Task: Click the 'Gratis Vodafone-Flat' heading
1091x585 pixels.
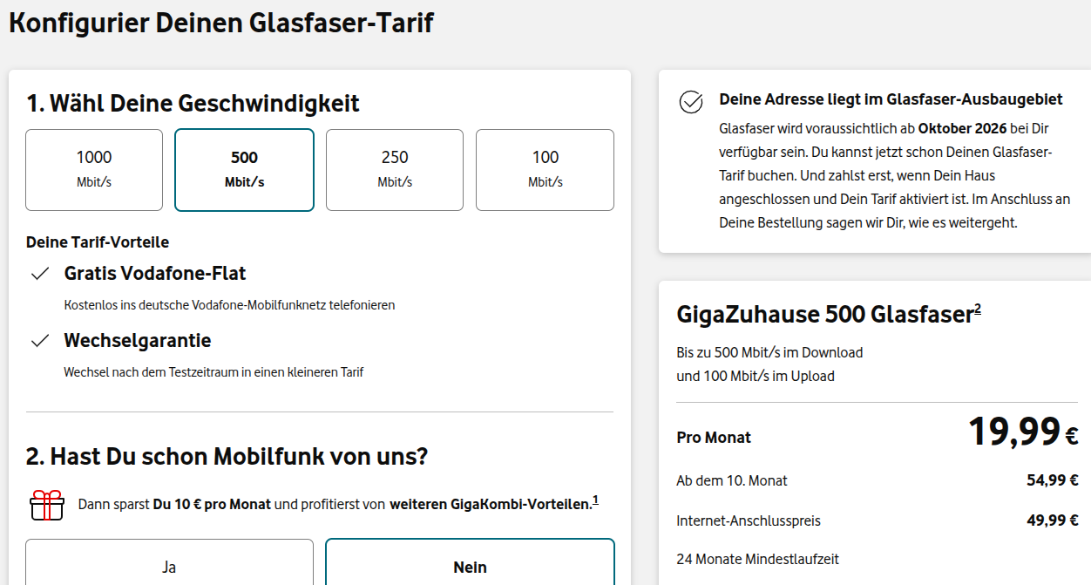Action: 155,274
